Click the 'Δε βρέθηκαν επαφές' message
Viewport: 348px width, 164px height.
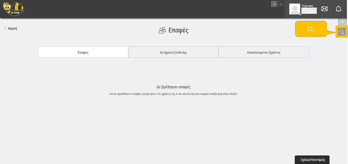tap(173, 87)
